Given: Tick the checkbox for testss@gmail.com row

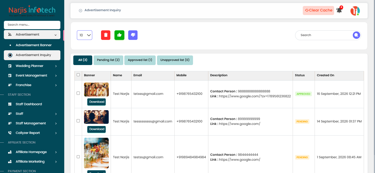Looking at the screenshot, I should pyautogui.click(x=78, y=157).
